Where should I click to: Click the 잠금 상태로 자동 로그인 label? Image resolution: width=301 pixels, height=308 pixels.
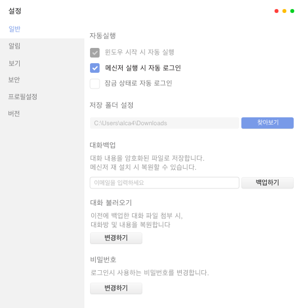138,83
